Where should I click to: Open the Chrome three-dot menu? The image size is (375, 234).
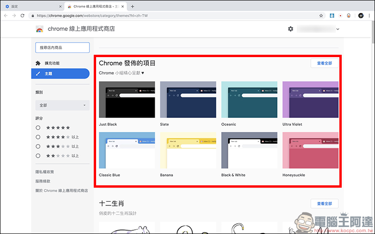369,16
